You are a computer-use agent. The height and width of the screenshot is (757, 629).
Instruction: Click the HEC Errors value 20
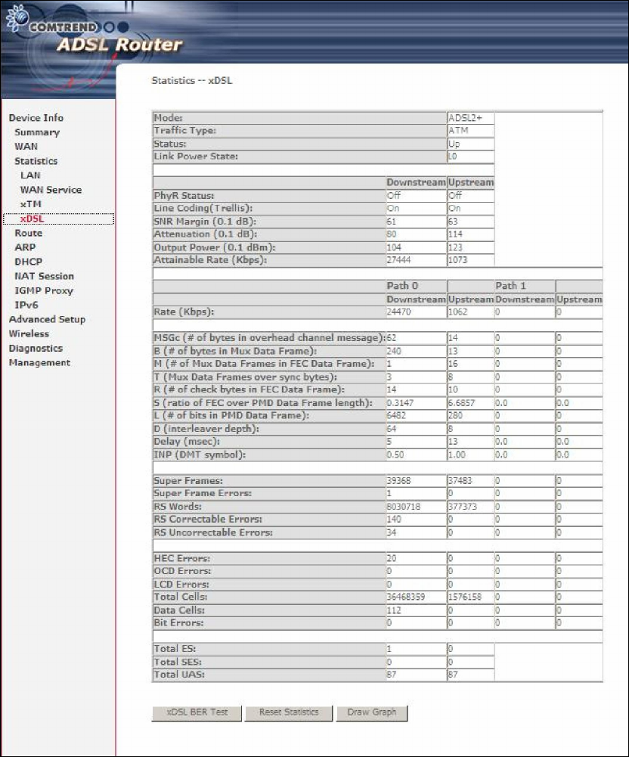[x=392, y=559]
